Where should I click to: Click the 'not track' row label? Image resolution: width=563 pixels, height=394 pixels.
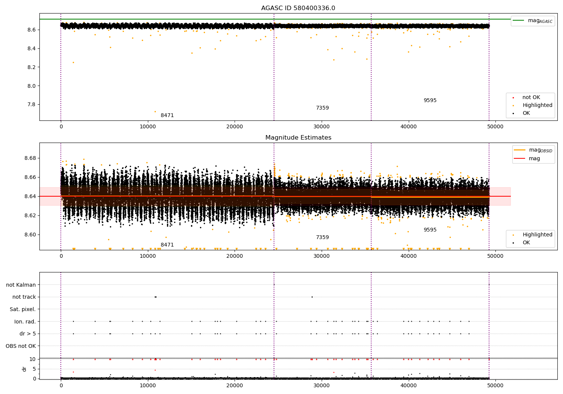tap(24, 297)
